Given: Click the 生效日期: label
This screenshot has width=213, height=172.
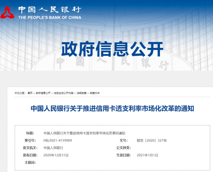Looking at the screenshot, I should (x=124, y=155).
